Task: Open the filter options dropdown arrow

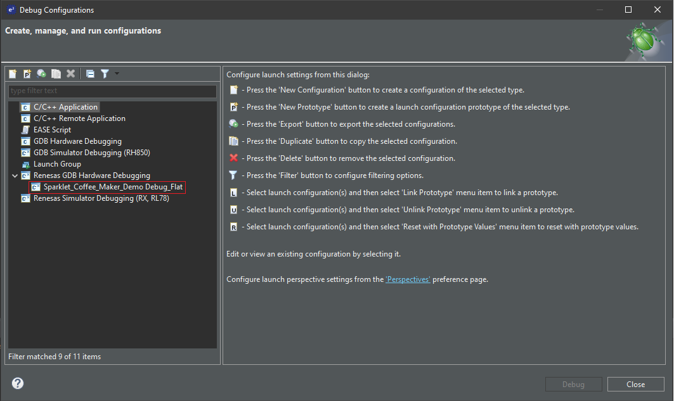Action: tap(117, 73)
